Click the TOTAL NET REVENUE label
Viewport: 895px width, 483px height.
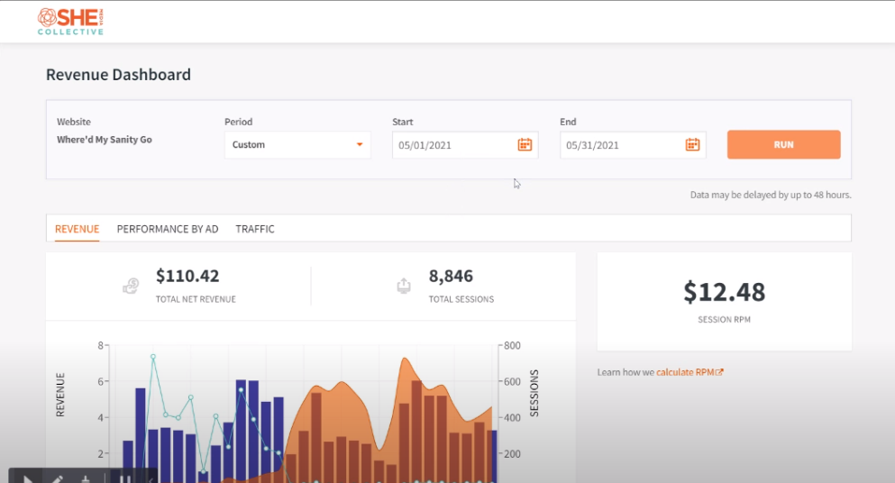coord(196,299)
